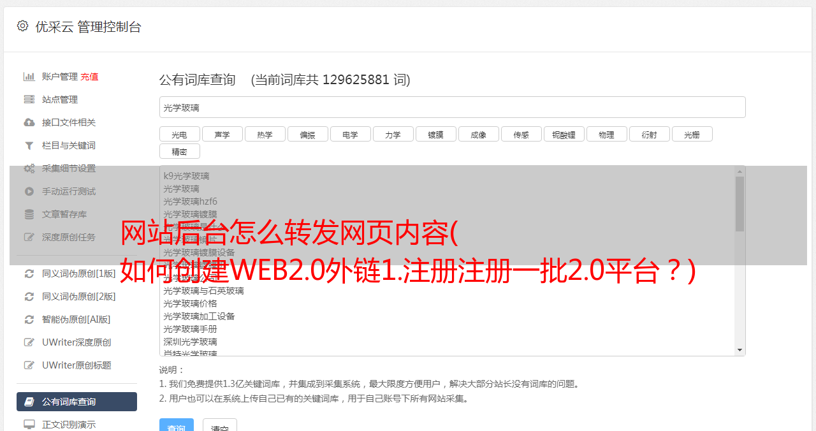Click the blue 查询 button
This screenshot has width=816, height=431.
click(x=177, y=425)
